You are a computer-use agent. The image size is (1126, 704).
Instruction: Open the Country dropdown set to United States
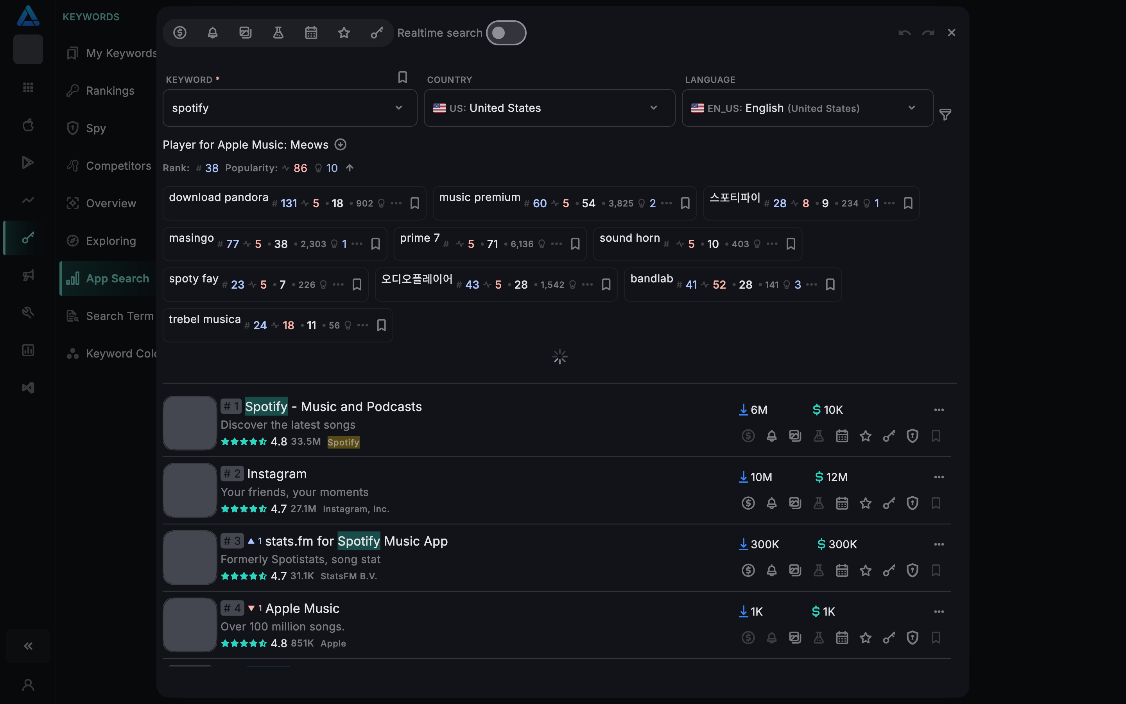click(x=549, y=108)
